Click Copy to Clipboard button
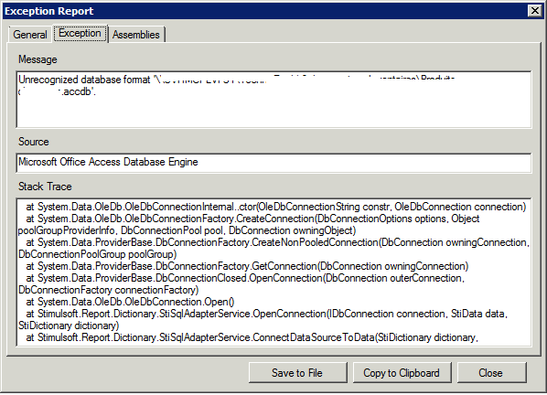Screen dimensions: 547x395 [x=402, y=373]
